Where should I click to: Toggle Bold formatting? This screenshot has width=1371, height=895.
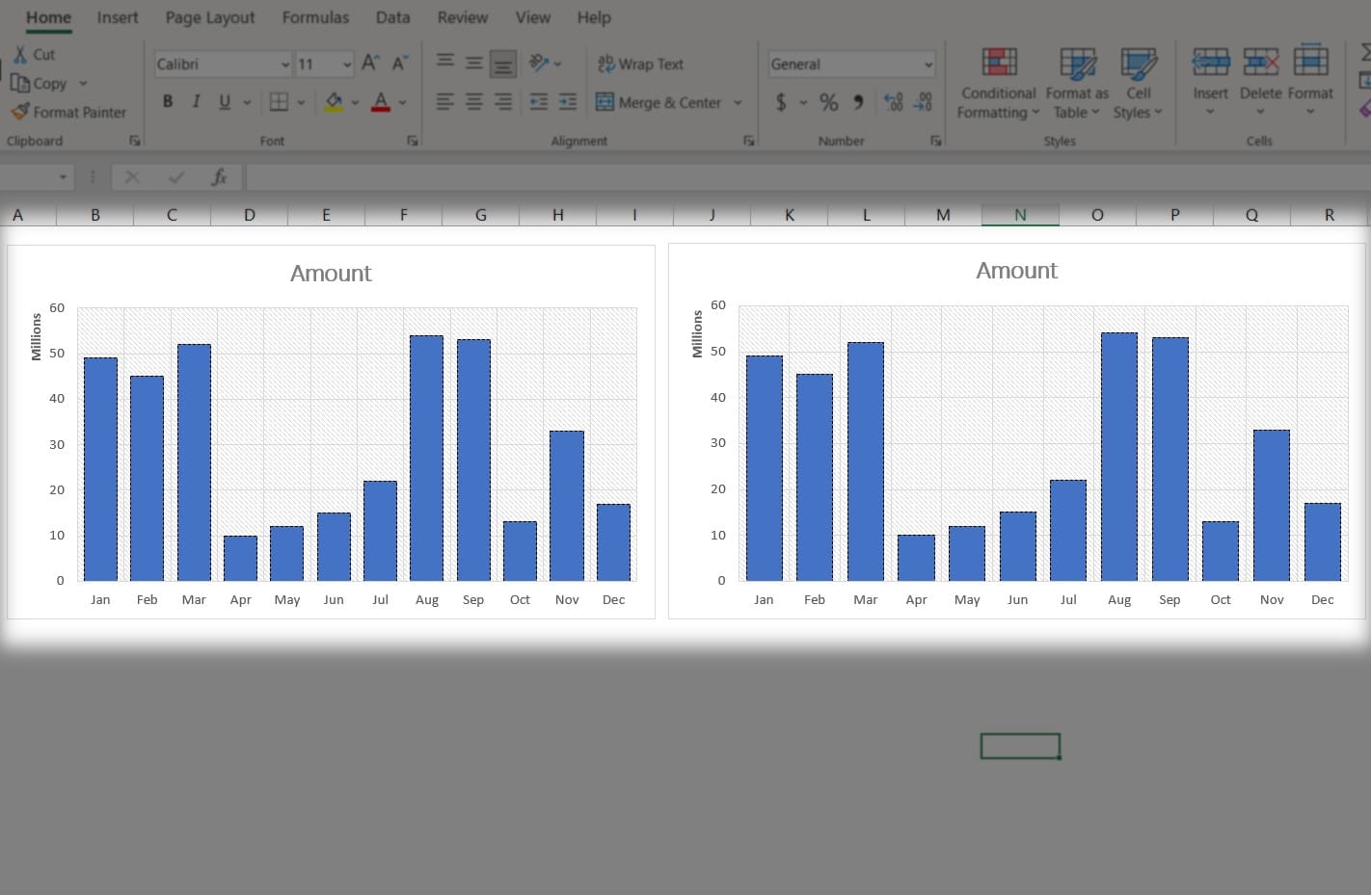[168, 101]
